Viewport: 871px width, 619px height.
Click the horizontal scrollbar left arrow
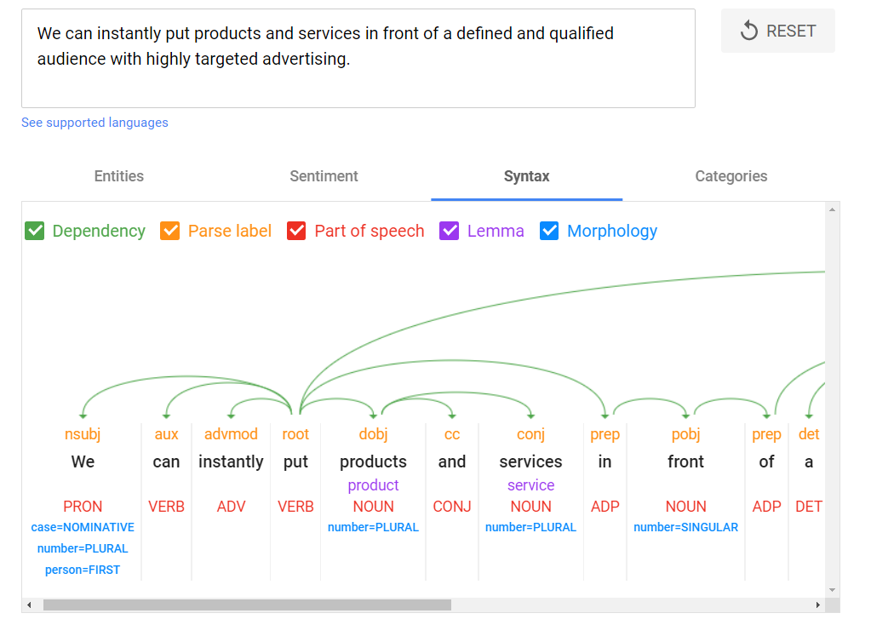click(x=29, y=605)
